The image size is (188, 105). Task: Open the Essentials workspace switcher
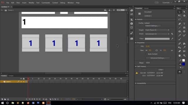coord(167,3)
